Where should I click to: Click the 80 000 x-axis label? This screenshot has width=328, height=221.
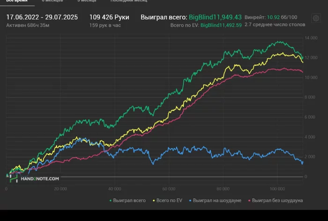(223, 189)
